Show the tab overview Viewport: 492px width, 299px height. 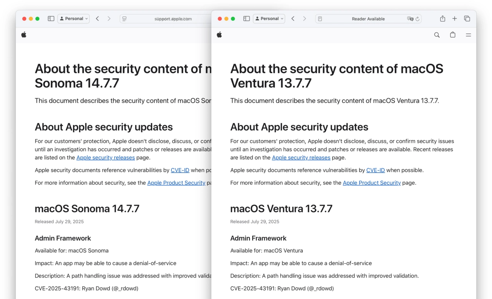click(467, 18)
